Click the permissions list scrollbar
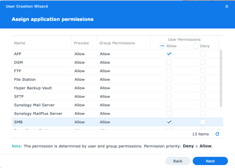The width and height of the screenshot is (235, 168). (x=221, y=78)
